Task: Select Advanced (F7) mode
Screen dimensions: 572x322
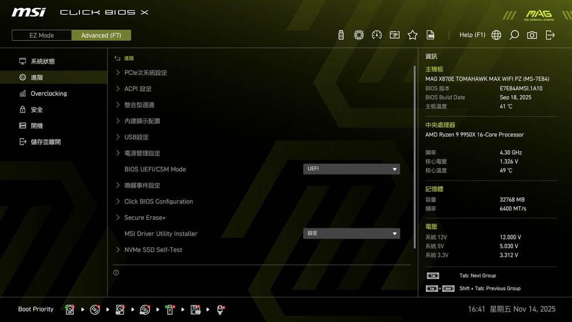Action: [x=101, y=35]
